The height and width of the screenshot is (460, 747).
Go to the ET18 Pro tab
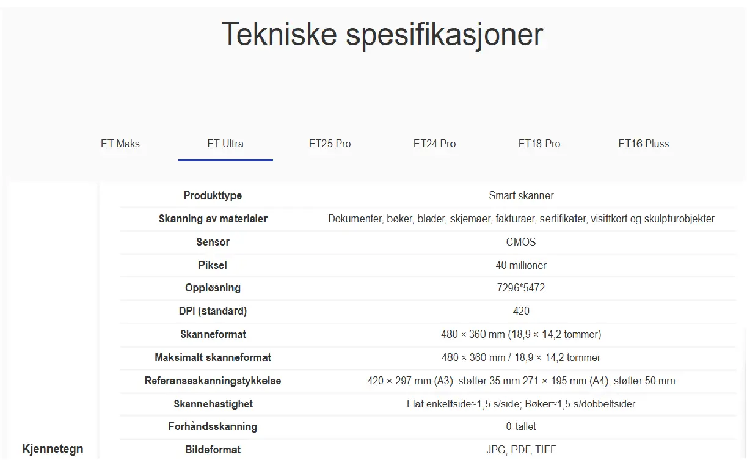[539, 144]
